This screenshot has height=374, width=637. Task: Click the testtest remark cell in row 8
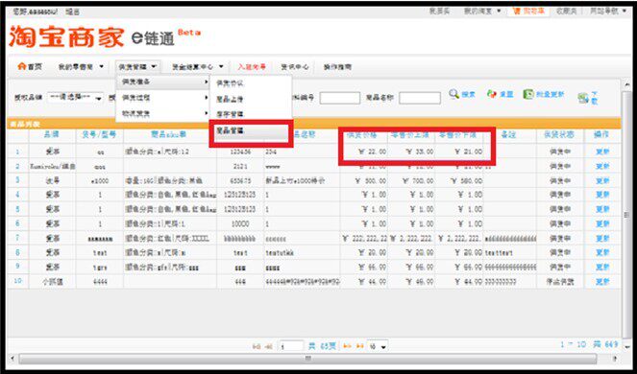(x=510, y=252)
